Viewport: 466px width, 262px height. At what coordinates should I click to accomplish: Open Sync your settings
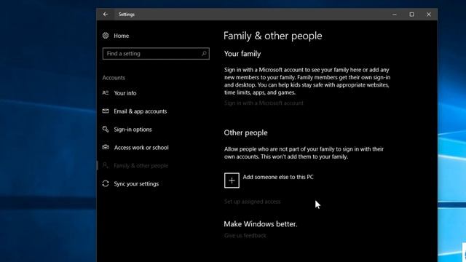coord(136,184)
